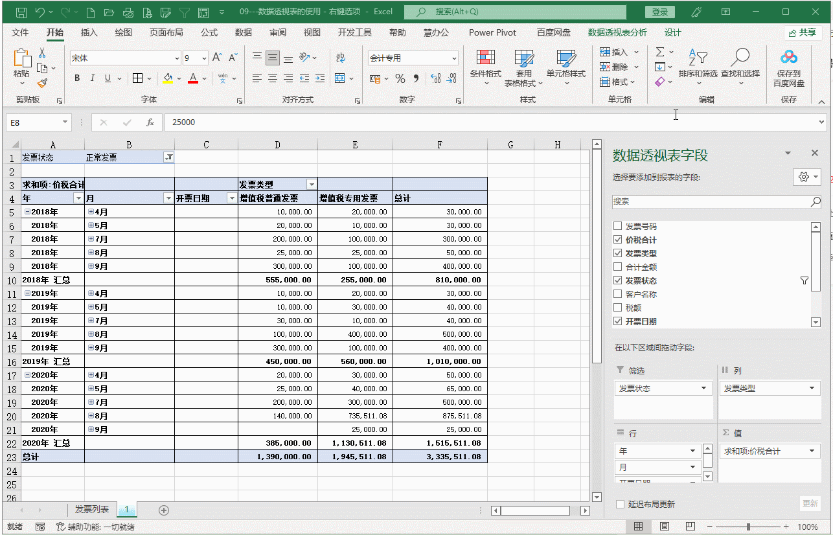Screen dimensions: 833x535
Task: Apply center horizontal alignment
Action: 273,78
